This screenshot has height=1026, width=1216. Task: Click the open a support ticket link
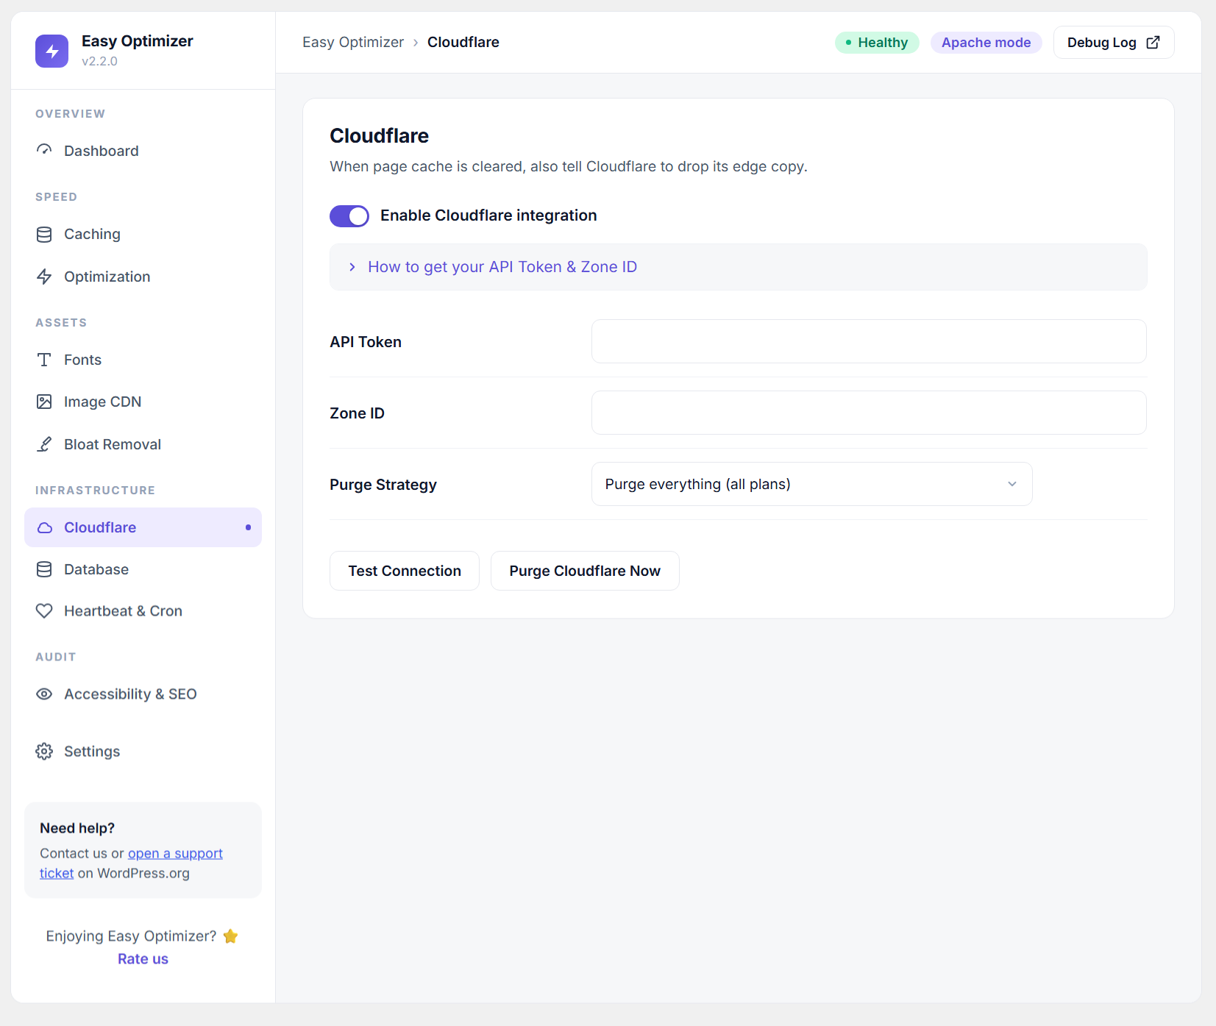175,853
